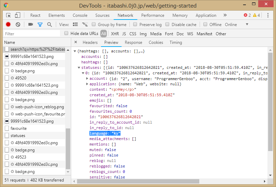
Task: Switch to the Console panel tab
Action: (x=80, y=15)
